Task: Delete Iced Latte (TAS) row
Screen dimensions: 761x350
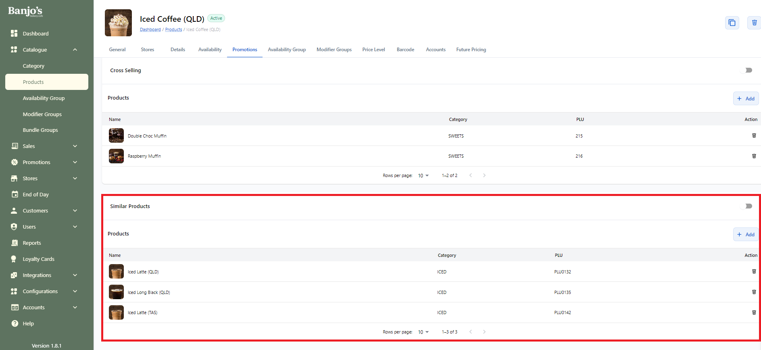Action: point(754,312)
